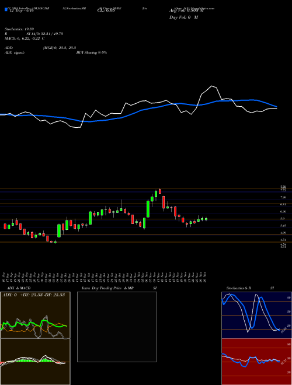Viewport: 292px width, 385px height.
Task: Click the 'Day Vol: 0 M' label
Action: (x=183, y=17)
